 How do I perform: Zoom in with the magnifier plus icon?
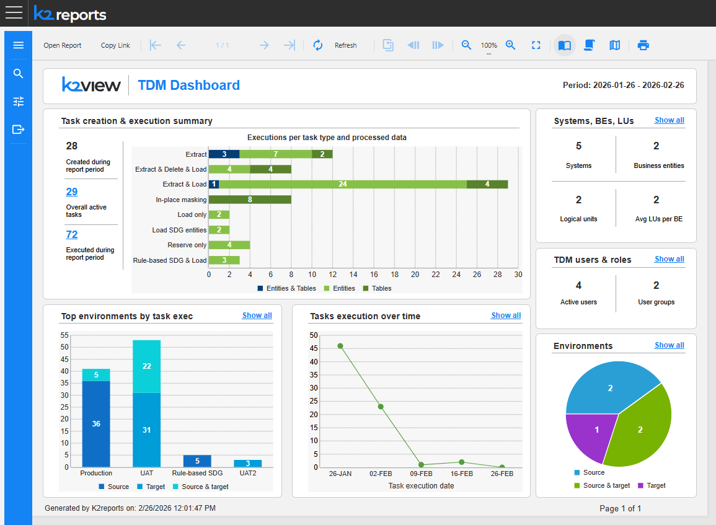511,45
